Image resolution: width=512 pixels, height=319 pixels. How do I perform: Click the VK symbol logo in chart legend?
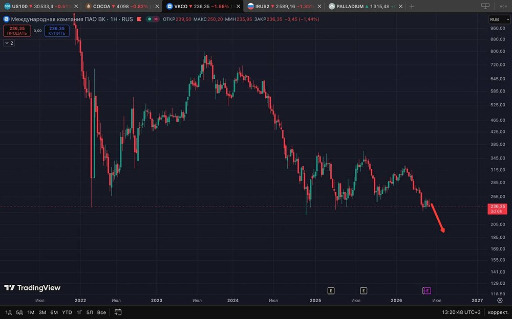click(6, 19)
